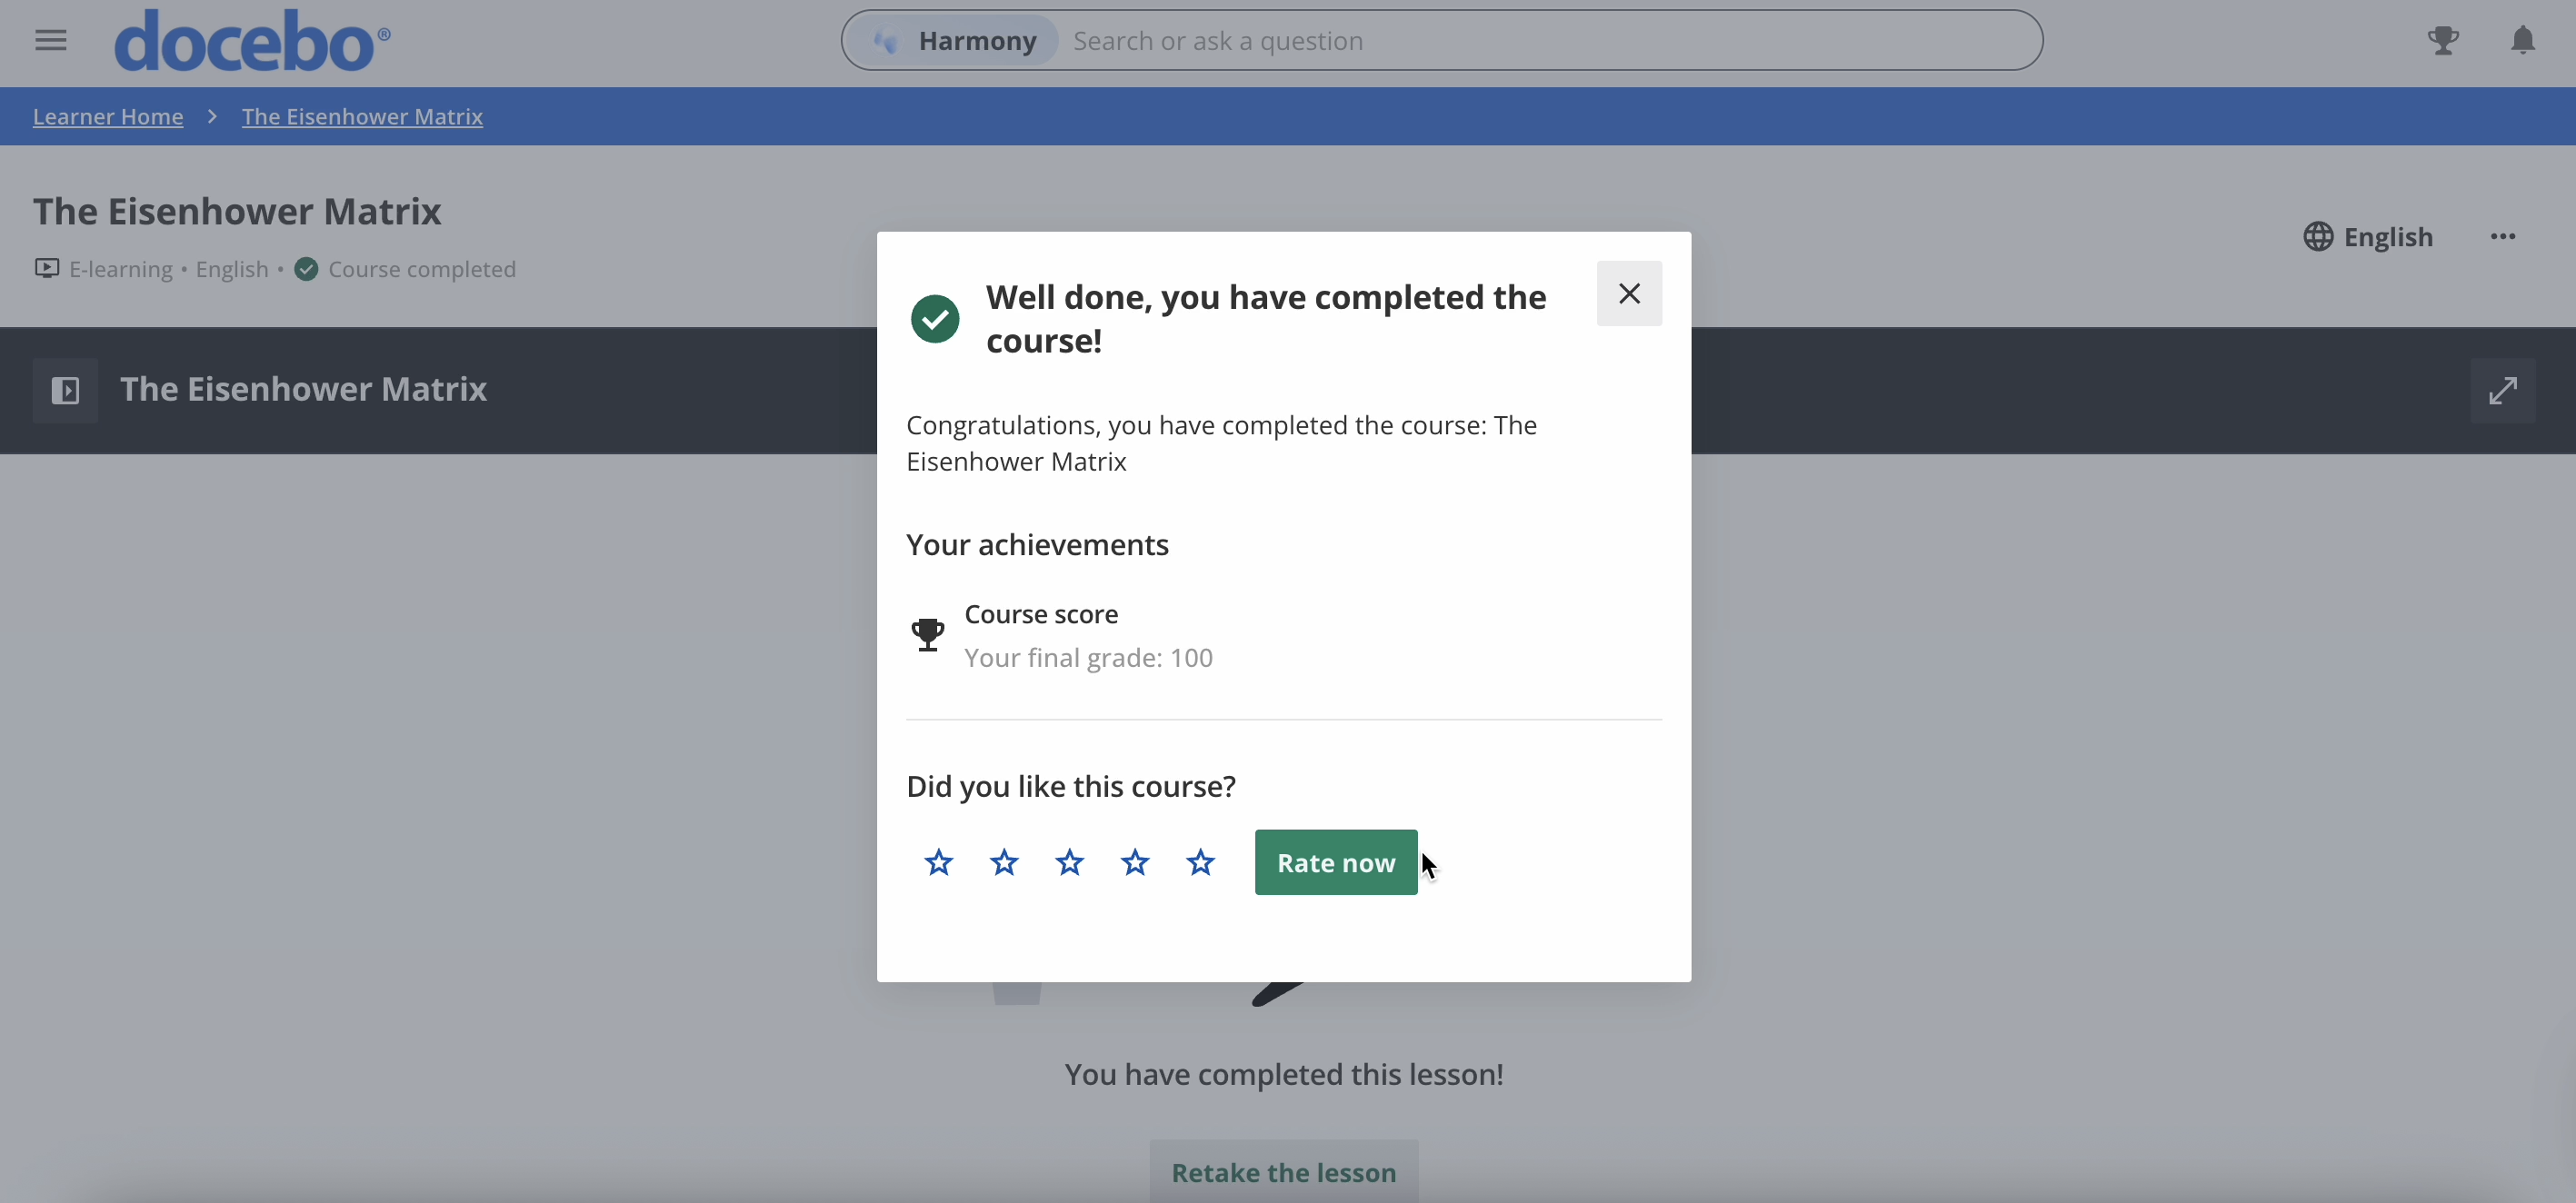Expand the player to full screen
Viewport: 2576px width, 1203px height.
pos(2503,390)
